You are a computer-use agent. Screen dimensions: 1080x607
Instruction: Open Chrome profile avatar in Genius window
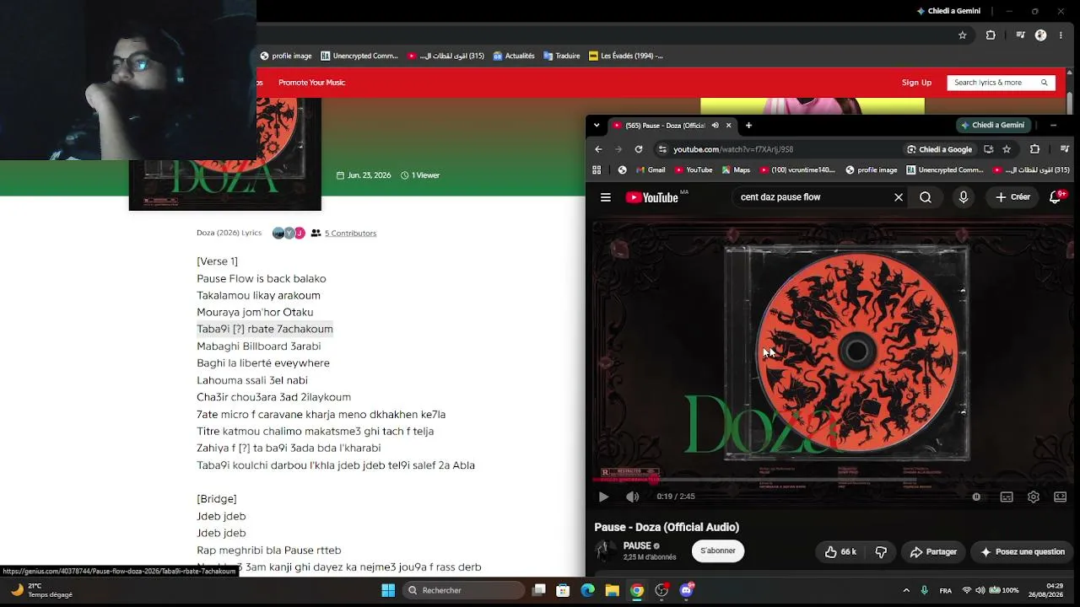point(1040,35)
